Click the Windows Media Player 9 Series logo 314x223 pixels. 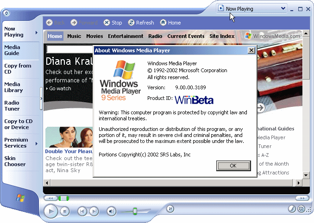click(120, 80)
